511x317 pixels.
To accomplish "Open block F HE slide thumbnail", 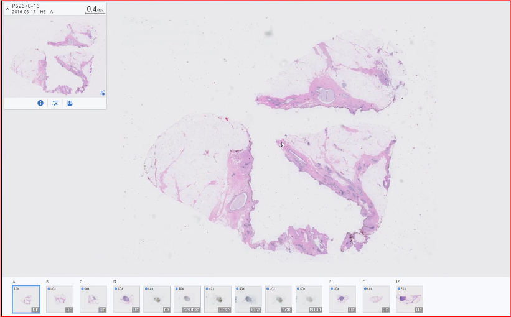I will click(376, 299).
